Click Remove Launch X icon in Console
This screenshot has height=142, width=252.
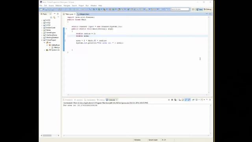point(172,100)
